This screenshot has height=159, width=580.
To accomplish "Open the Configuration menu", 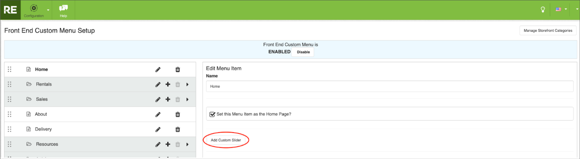I will coord(34,10).
